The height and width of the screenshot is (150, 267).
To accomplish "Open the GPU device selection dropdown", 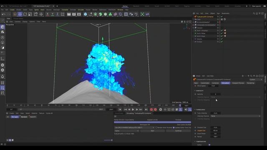I will (134, 127).
